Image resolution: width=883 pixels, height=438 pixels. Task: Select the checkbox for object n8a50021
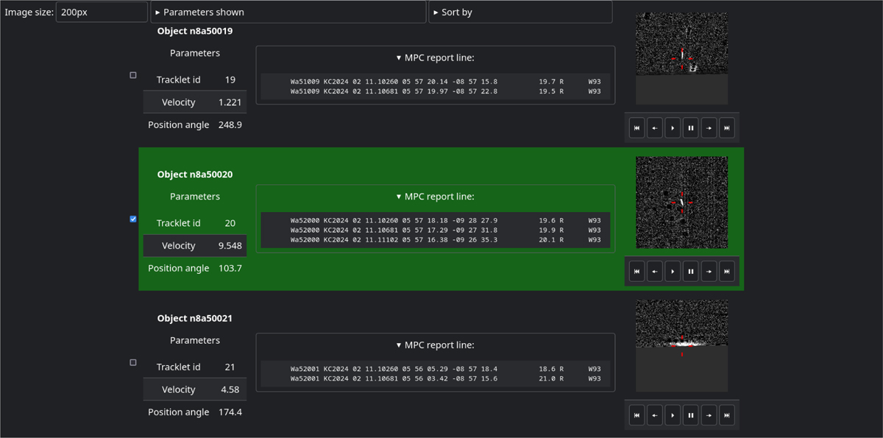coord(133,362)
